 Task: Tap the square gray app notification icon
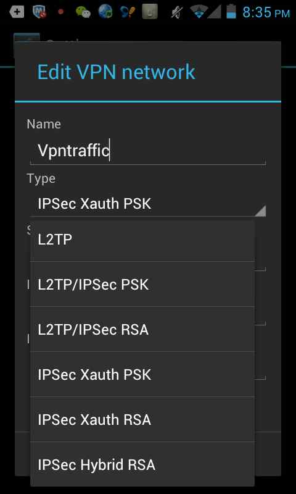[x=149, y=12]
